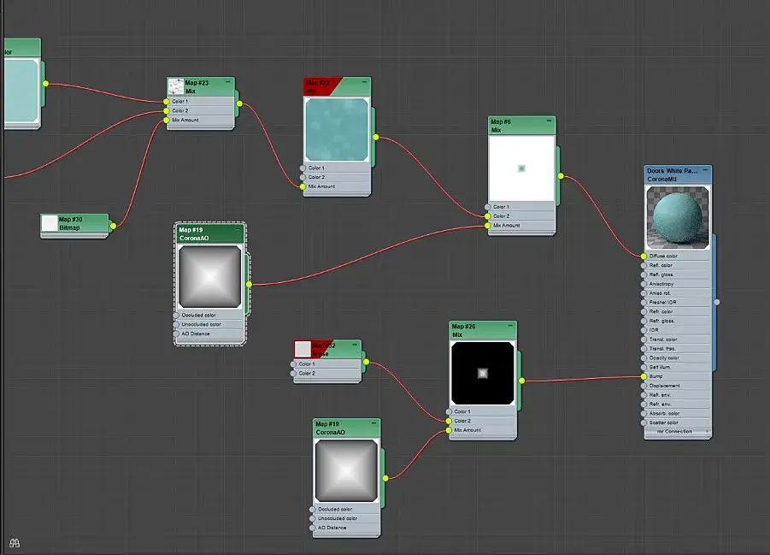Click the output socket of the selected CoronaAO node
Viewport: 770px width, 555px height.
pos(249,284)
